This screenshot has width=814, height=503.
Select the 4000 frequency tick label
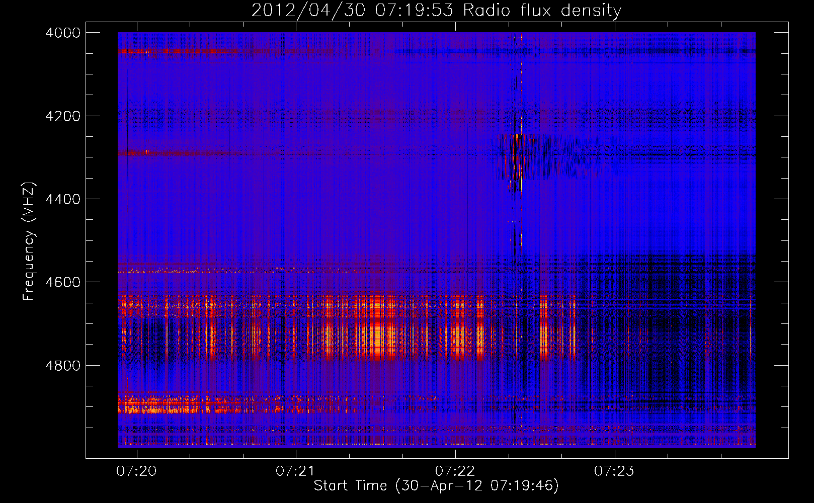(x=63, y=33)
